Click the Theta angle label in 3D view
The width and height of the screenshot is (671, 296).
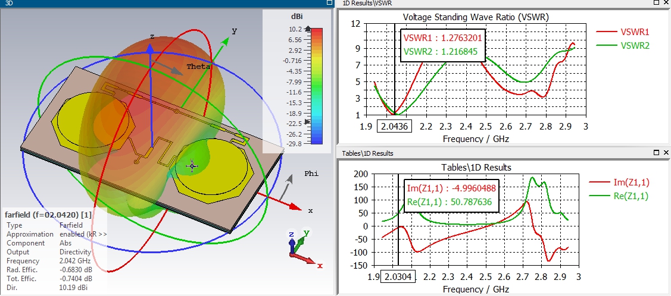(x=199, y=67)
